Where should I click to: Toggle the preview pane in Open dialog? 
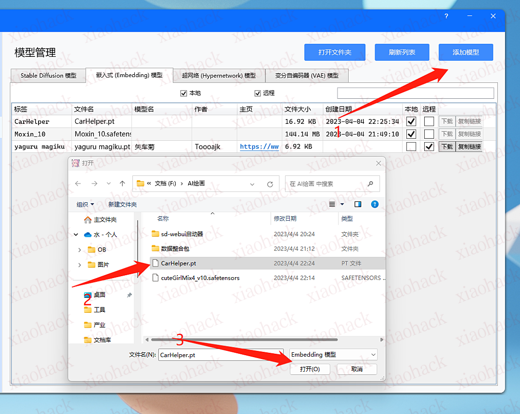pos(357,204)
